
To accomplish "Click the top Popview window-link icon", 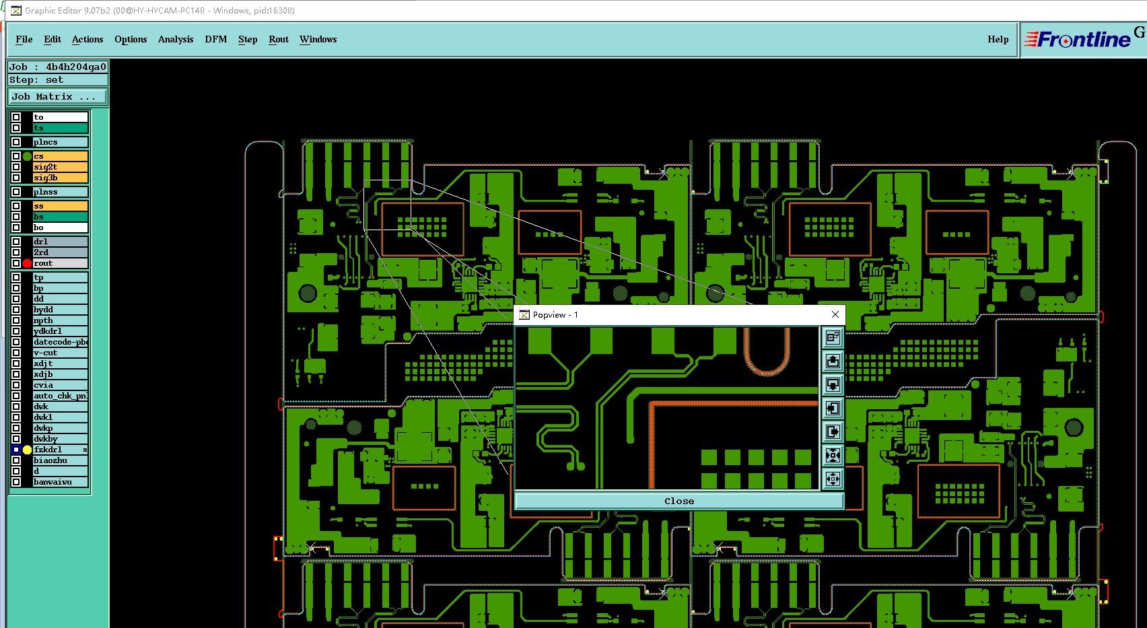I will pos(833,337).
